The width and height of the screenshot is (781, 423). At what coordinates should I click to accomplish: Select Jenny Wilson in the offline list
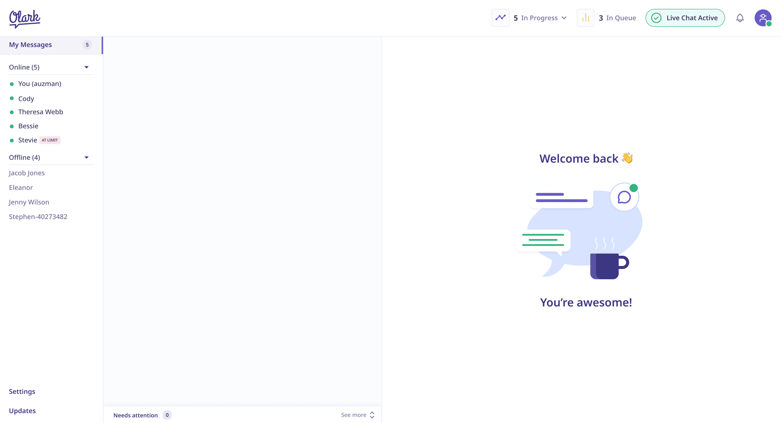click(29, 202)
